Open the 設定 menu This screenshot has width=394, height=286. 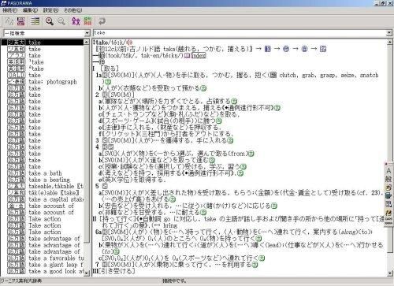pyautogui.click(x=50, y=10)
